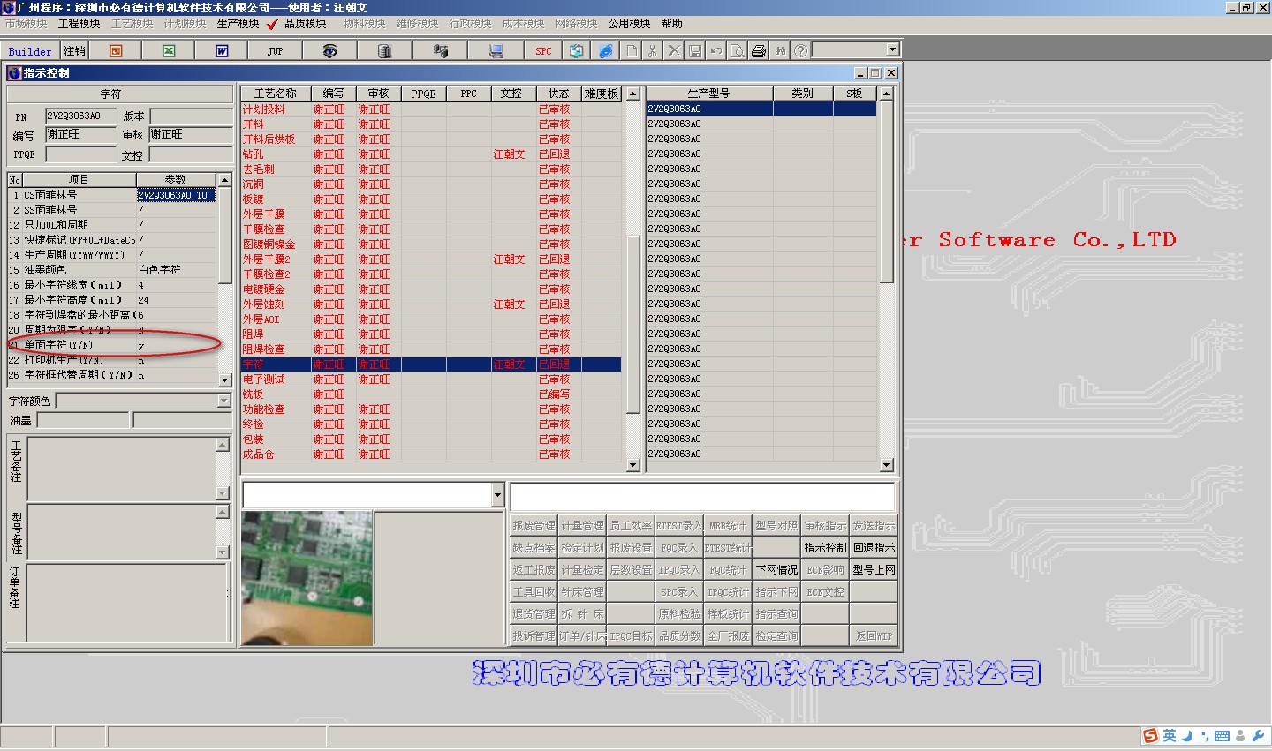The image size is (1272, 751).
Task: Click the printer icon in toolbar
Action: 759,51
